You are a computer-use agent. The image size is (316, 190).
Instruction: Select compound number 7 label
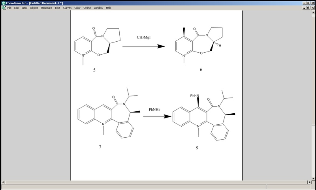[x=100, y=147]
